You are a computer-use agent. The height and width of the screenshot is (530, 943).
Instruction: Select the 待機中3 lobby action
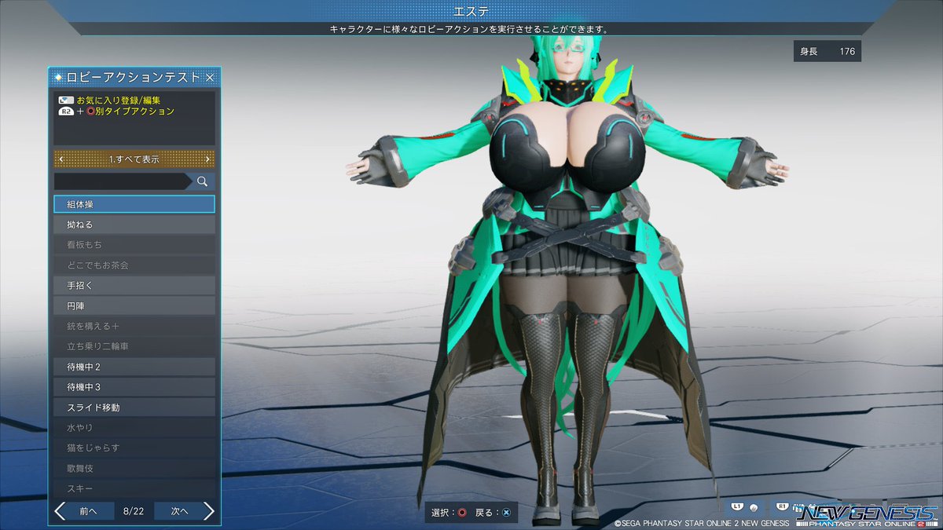(134, 387)
